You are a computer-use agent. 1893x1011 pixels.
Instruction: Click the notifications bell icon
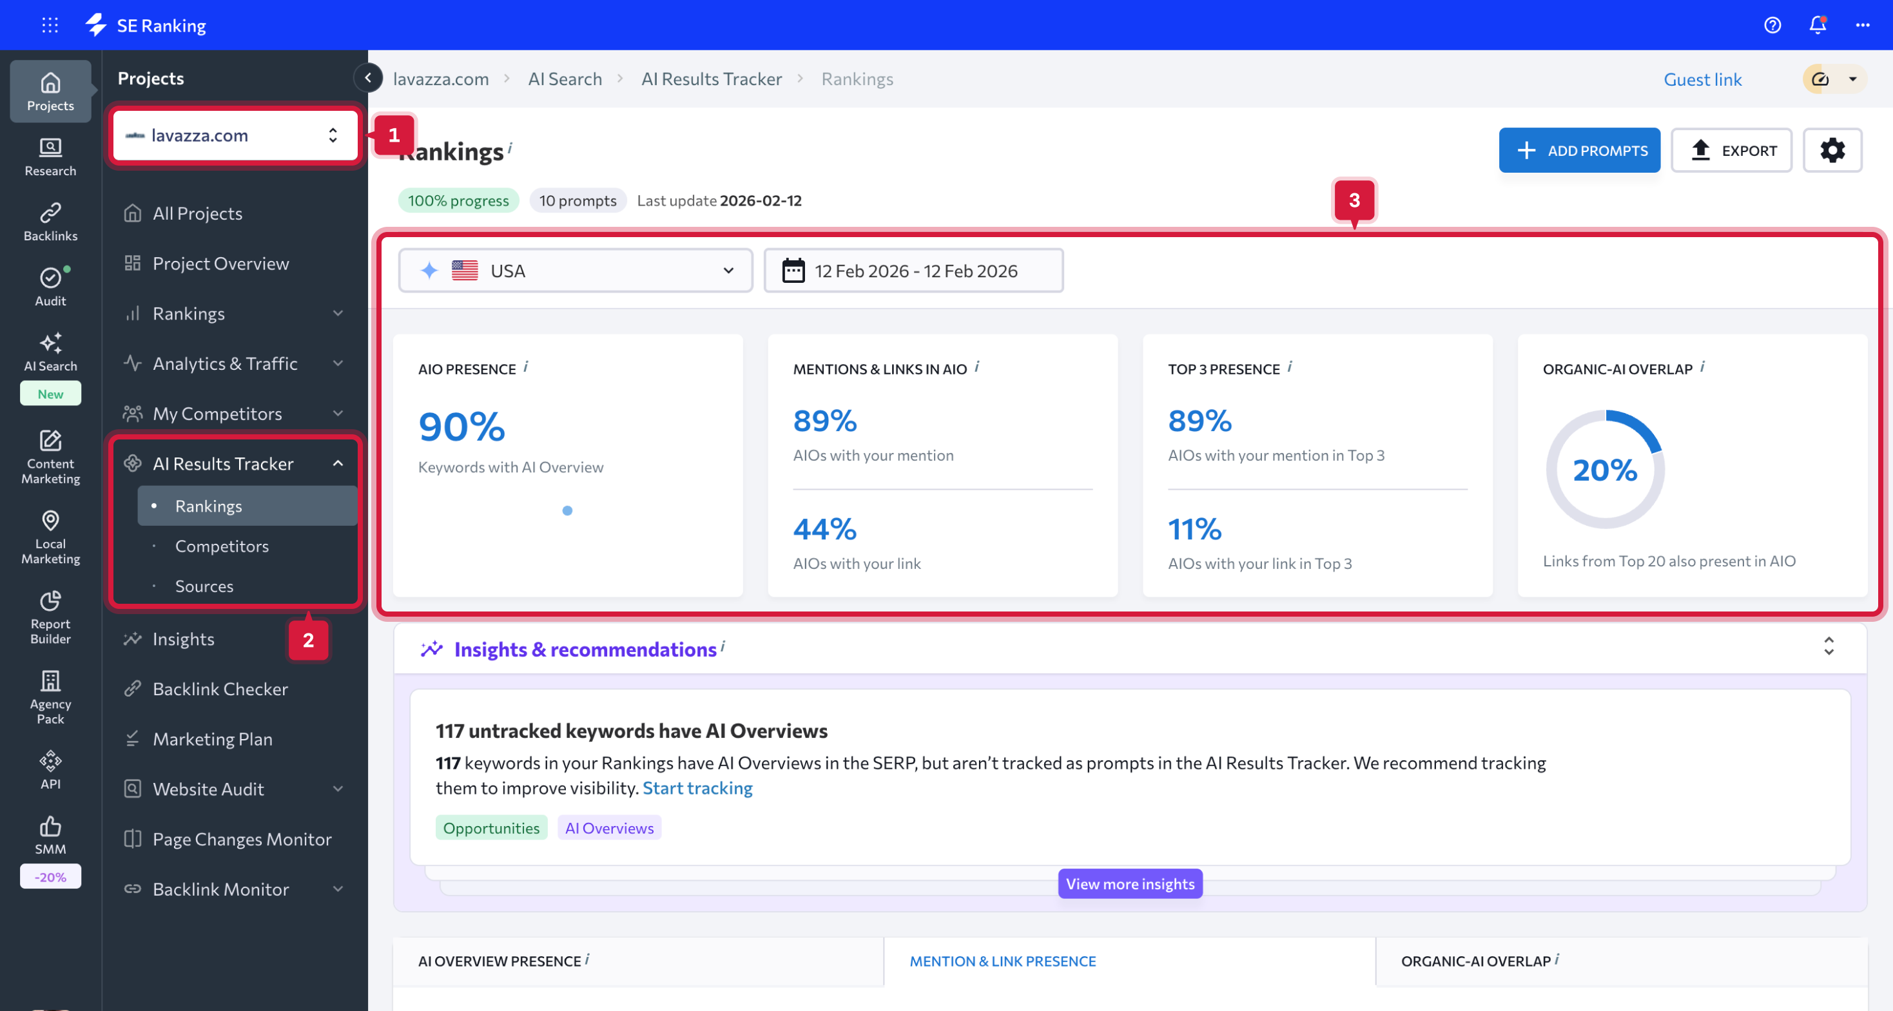click(x=1818, y=25)
